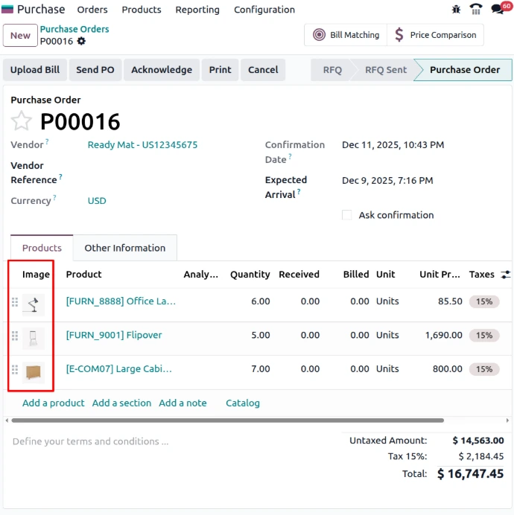
Task: Click the Add a product link
Action: tap(54, 403)
